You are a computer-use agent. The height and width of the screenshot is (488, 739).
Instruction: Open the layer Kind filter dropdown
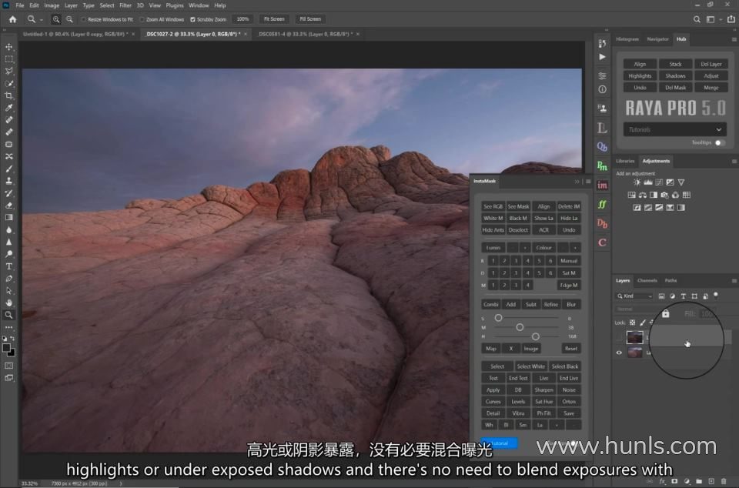point(635,296)
